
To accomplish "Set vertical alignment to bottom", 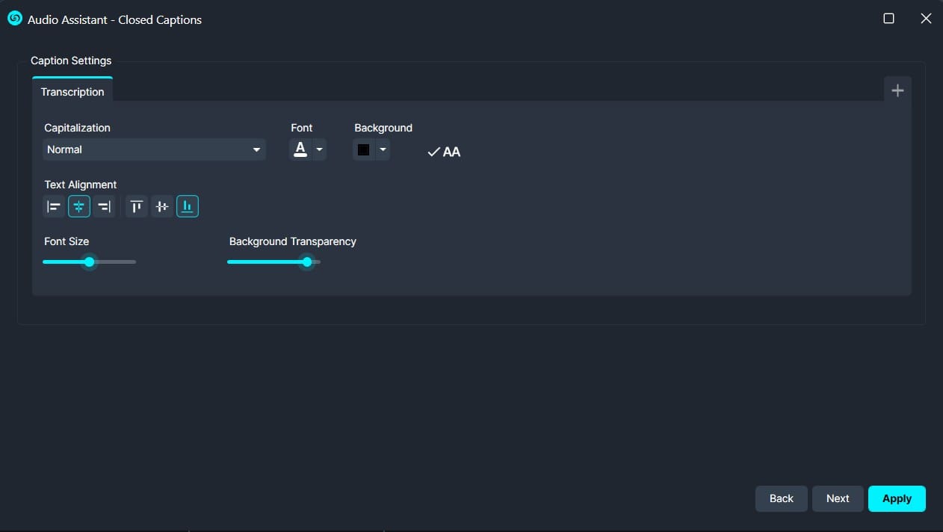I will click(188, 206).
